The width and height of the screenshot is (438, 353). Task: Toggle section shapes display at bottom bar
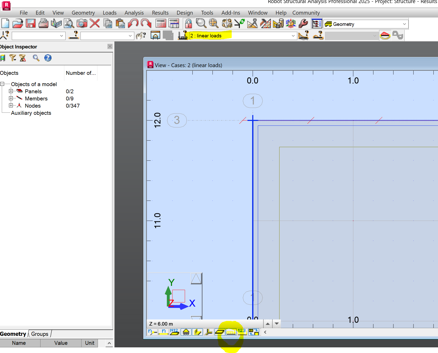197,332
